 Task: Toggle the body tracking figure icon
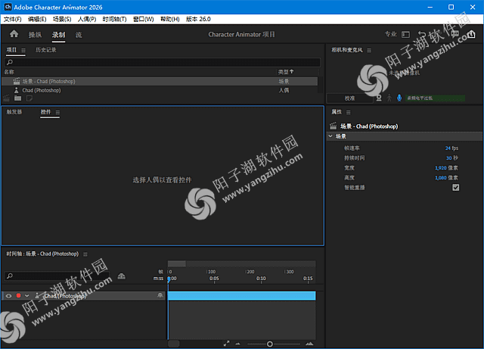coord(389,98)
